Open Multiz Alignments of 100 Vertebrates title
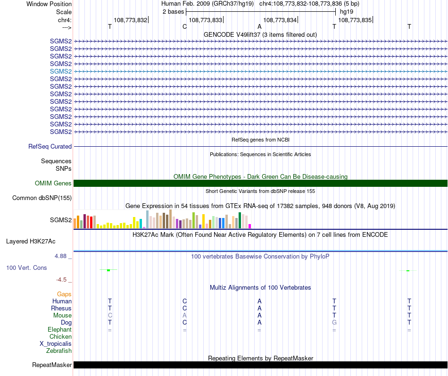 click(x=260, y=288)
